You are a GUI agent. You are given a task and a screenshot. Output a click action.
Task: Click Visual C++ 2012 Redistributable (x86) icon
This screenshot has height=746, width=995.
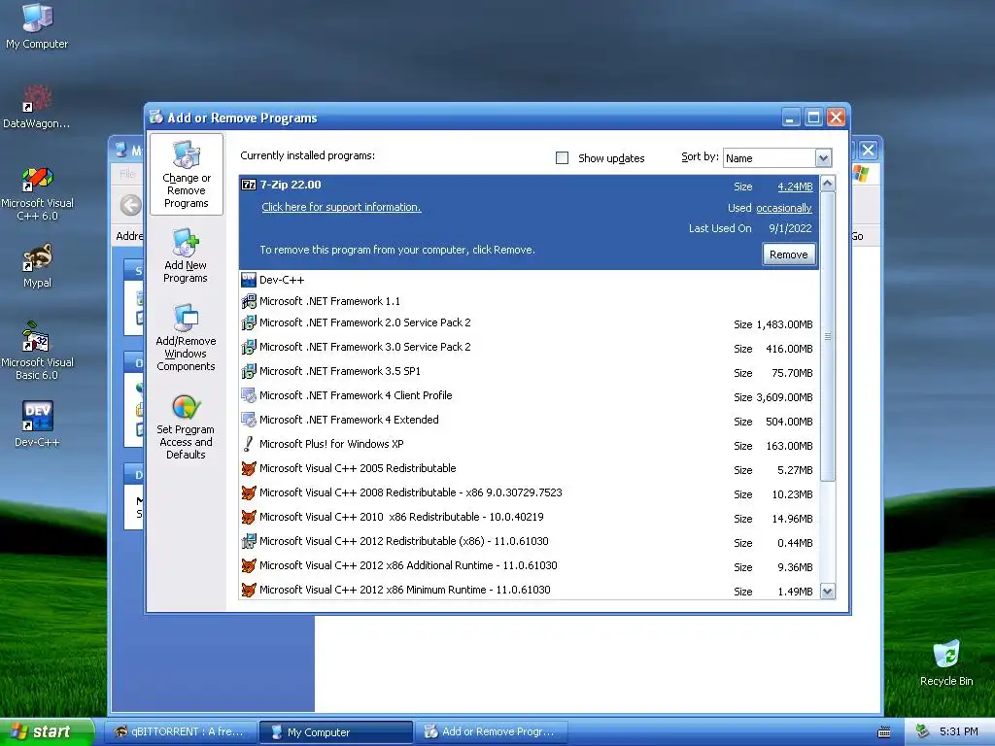tap(249, 541)
